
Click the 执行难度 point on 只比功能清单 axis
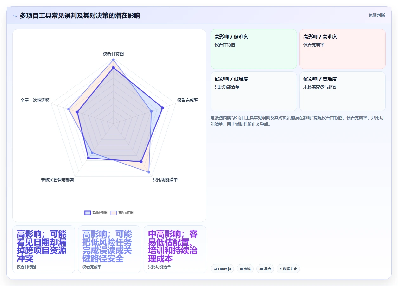coord(149,172)
